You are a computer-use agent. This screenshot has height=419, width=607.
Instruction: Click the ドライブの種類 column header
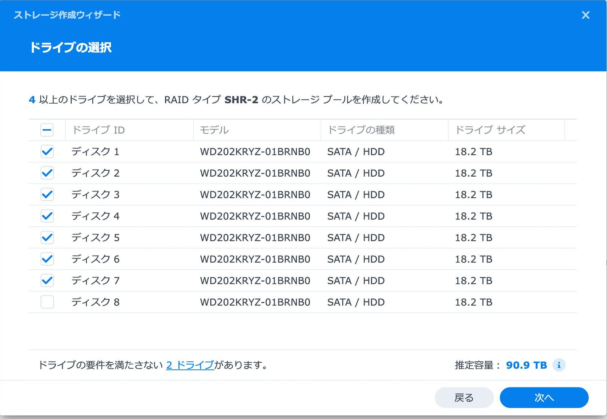click(x=361, y=130)
